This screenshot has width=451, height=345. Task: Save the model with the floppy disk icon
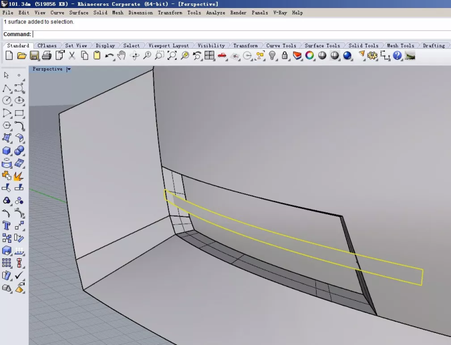34,56
